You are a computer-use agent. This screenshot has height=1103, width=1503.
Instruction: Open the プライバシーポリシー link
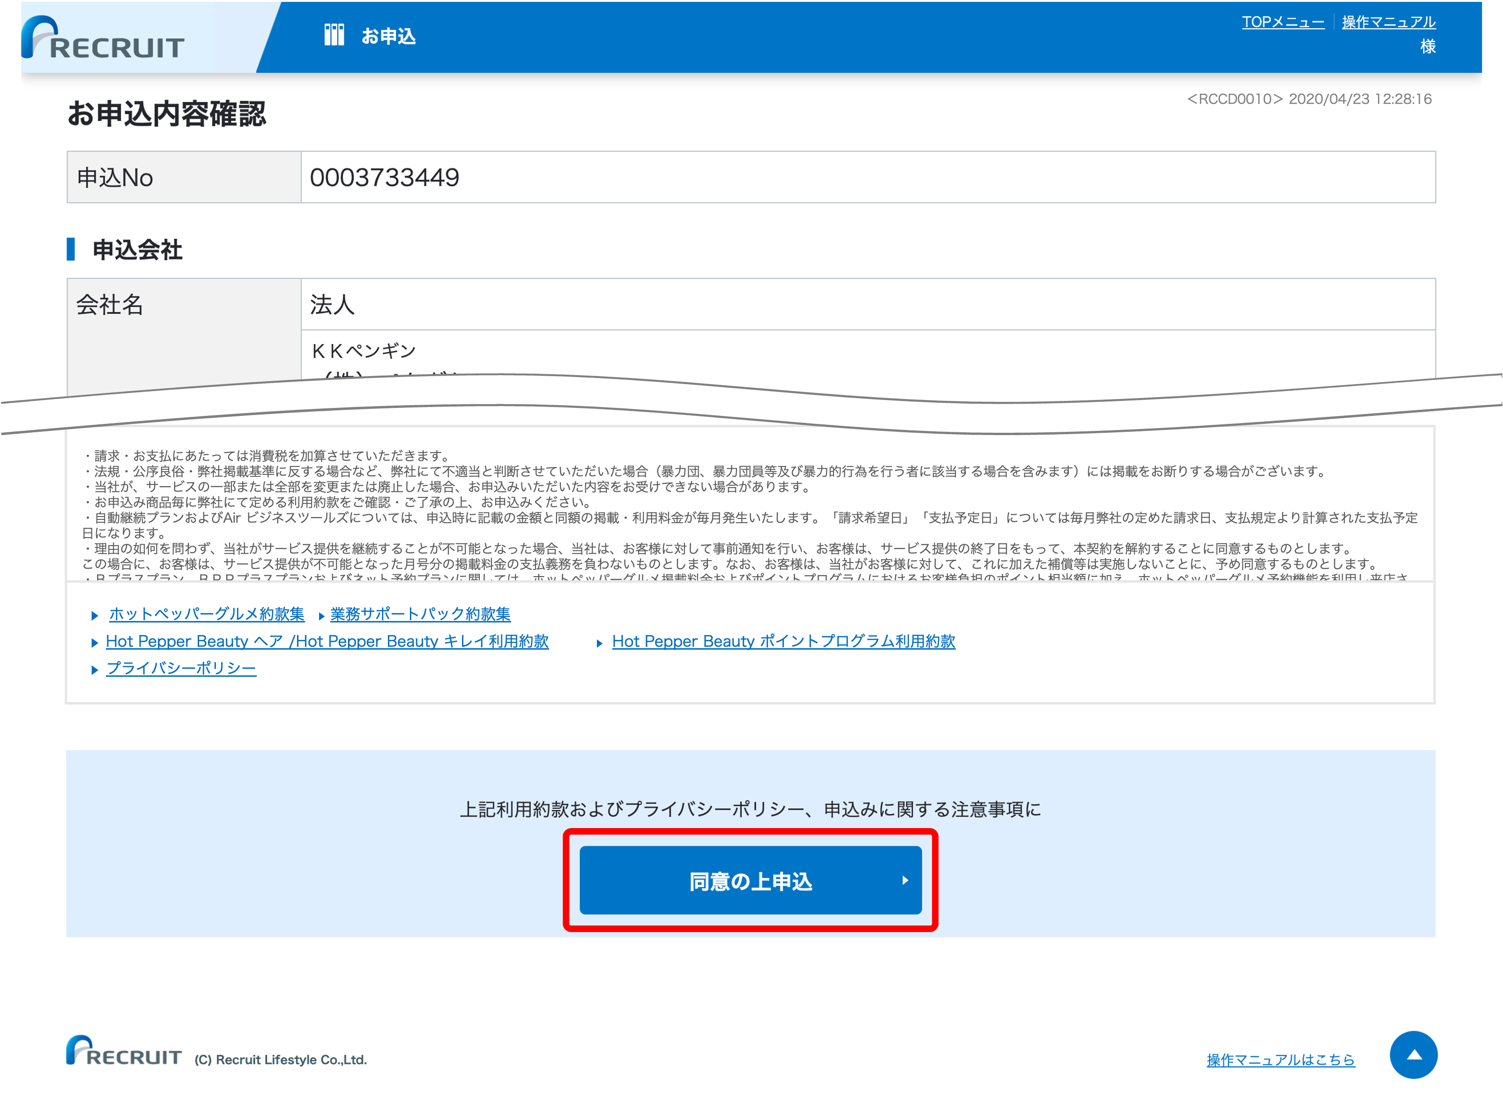tap(181, 668)
